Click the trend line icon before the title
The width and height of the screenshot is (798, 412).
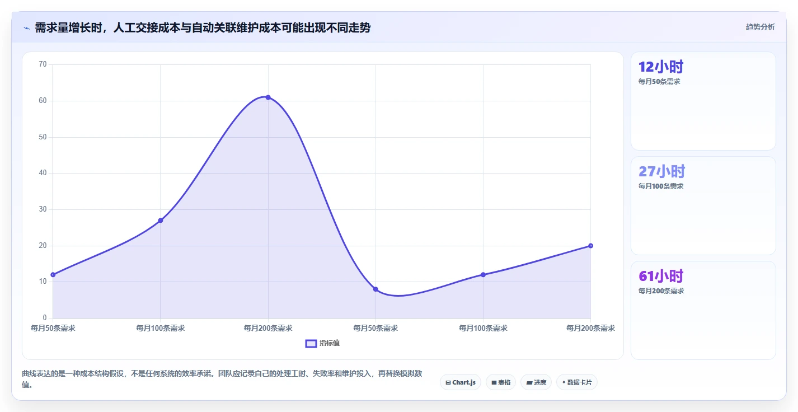pos(26,27)
